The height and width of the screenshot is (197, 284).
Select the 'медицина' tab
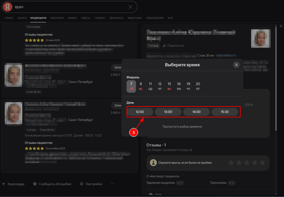(38, 18)
